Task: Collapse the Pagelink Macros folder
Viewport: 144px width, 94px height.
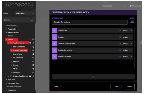Action: [8, 43]
